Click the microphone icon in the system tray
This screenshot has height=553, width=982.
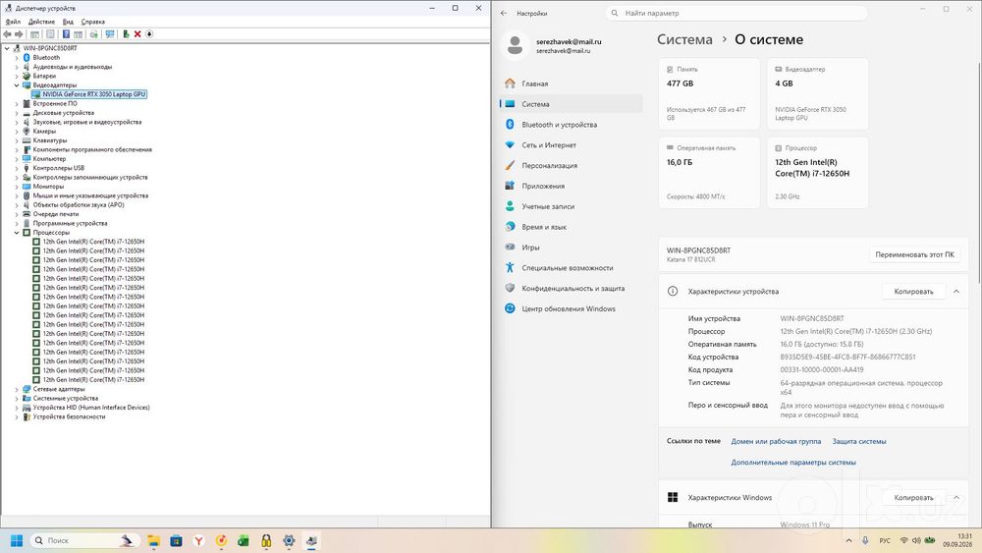click(865, 540)
